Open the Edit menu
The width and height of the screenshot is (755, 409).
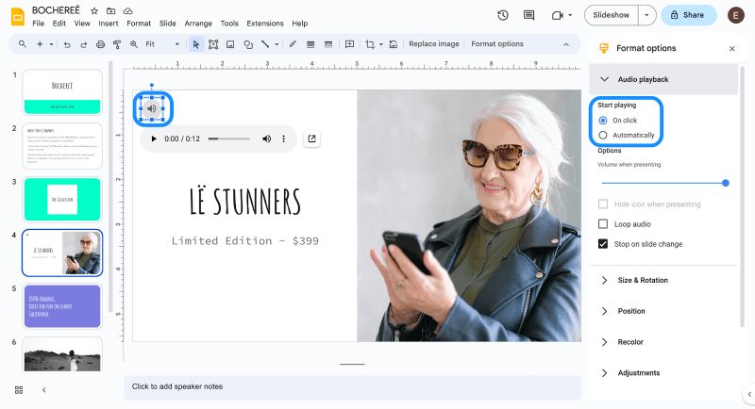point(59,24)
